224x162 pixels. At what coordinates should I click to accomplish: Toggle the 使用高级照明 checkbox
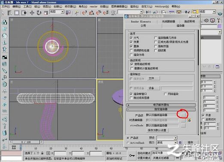(x=132, y=64)
